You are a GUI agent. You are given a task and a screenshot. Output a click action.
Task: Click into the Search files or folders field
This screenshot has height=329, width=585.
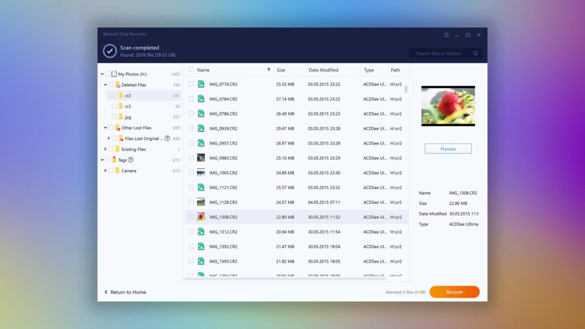[x=440, y=53]
